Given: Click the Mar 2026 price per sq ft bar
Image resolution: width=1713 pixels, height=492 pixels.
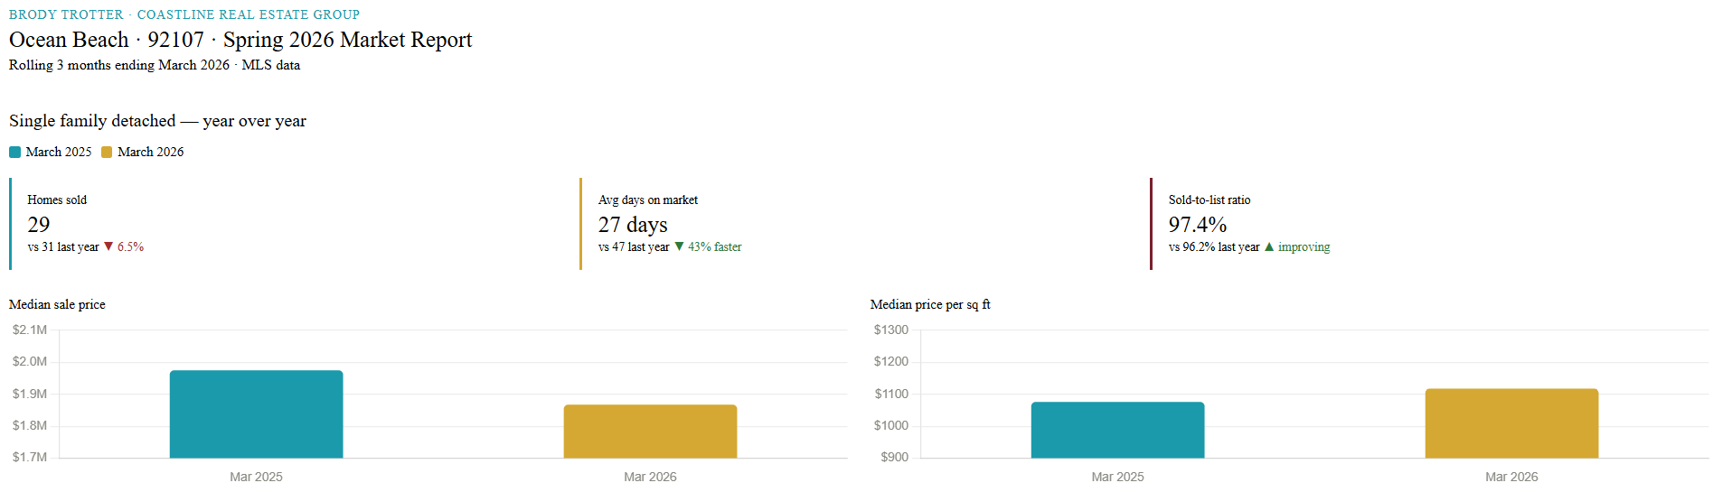Looking at the screenshot, I should [1511, 423].
